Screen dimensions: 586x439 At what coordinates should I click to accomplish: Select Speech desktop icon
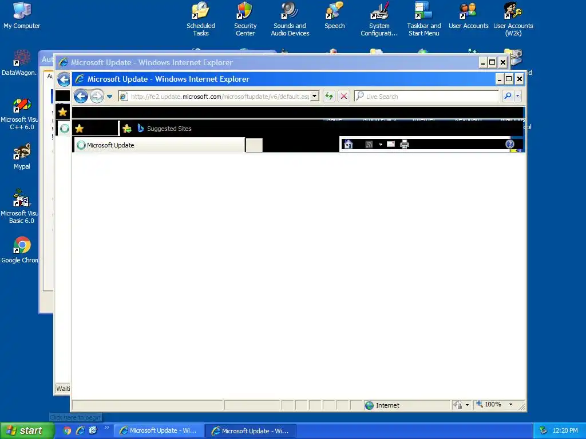[x=334, y=15]
